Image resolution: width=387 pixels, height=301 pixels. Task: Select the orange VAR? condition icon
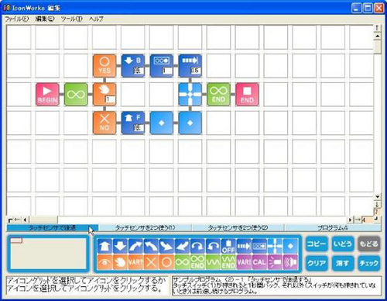tap(135, 262)
